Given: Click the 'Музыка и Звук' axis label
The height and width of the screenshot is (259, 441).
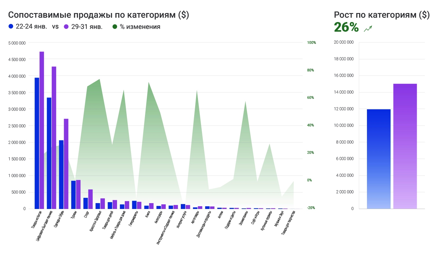Looking at the screenshot, I should pyautogui.click(x=279, y=219).
